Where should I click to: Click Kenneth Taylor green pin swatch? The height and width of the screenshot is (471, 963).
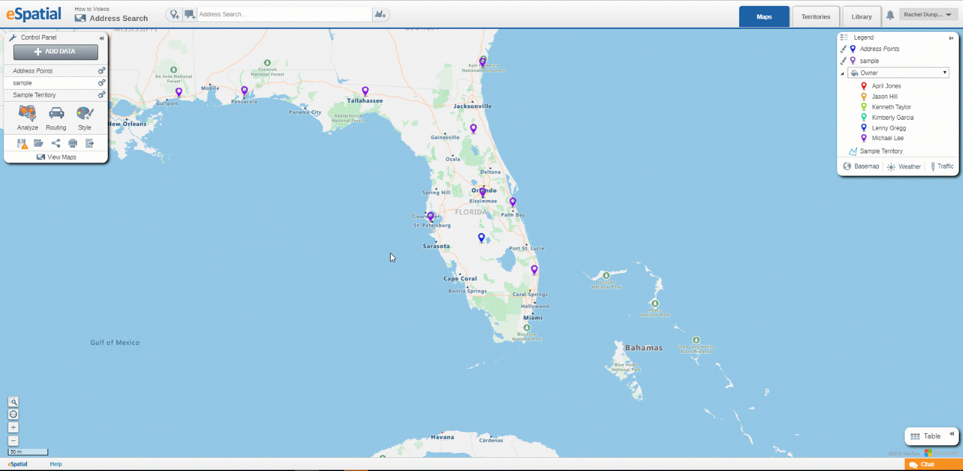(864, 107)
